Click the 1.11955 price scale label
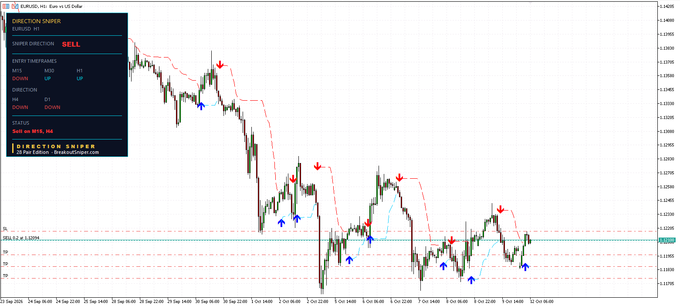Image resolution: width=680 pixels, height=306 pixels. pyautogui.click(x=667, y=256)
